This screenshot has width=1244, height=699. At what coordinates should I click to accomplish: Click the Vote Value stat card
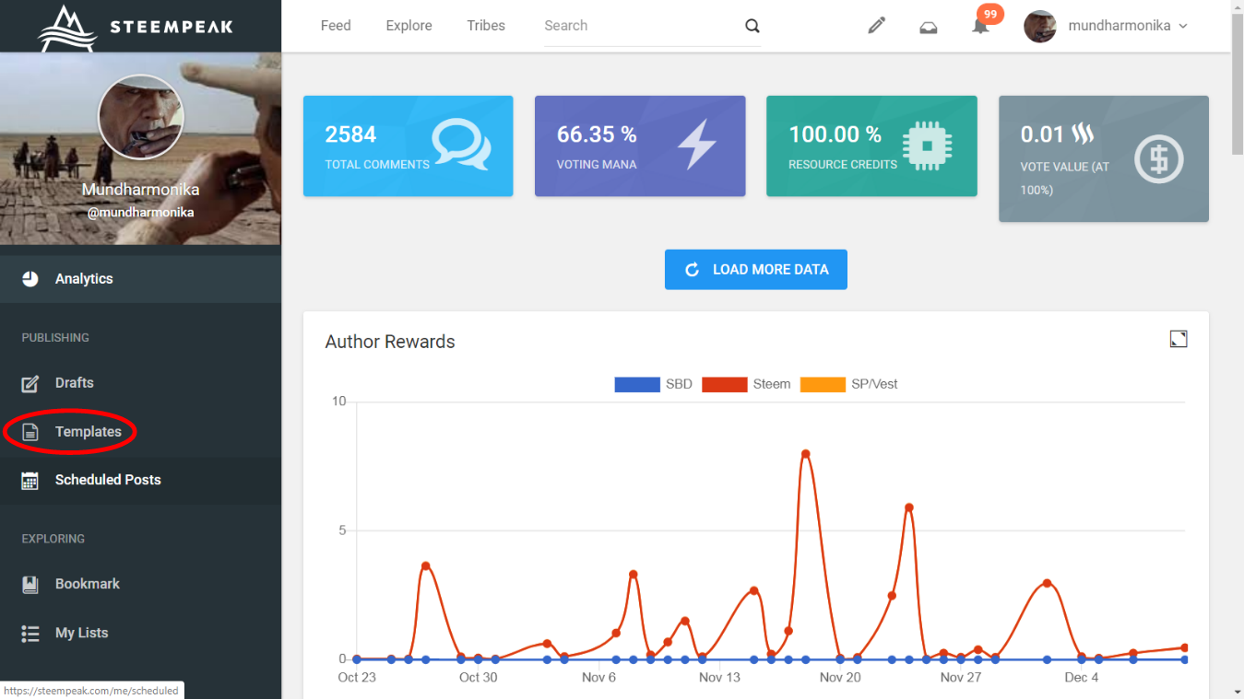tap(1104, 159)
